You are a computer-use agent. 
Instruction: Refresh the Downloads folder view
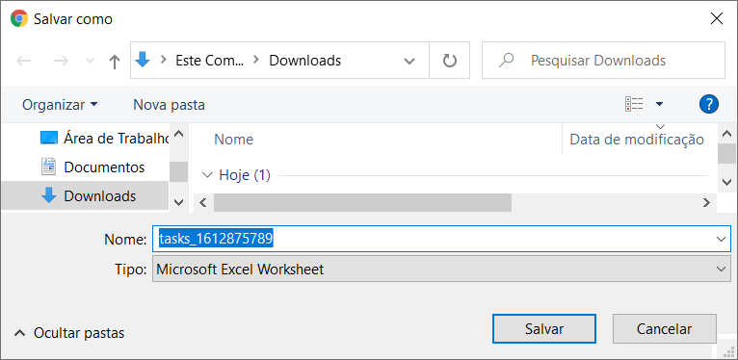pyautogui.click(x=450, y=60)
